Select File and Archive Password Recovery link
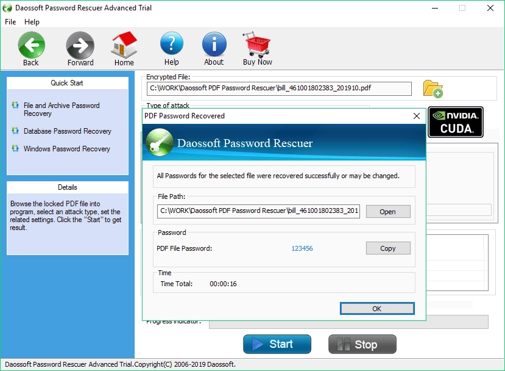Screen dimensions: 505x371 62,109
